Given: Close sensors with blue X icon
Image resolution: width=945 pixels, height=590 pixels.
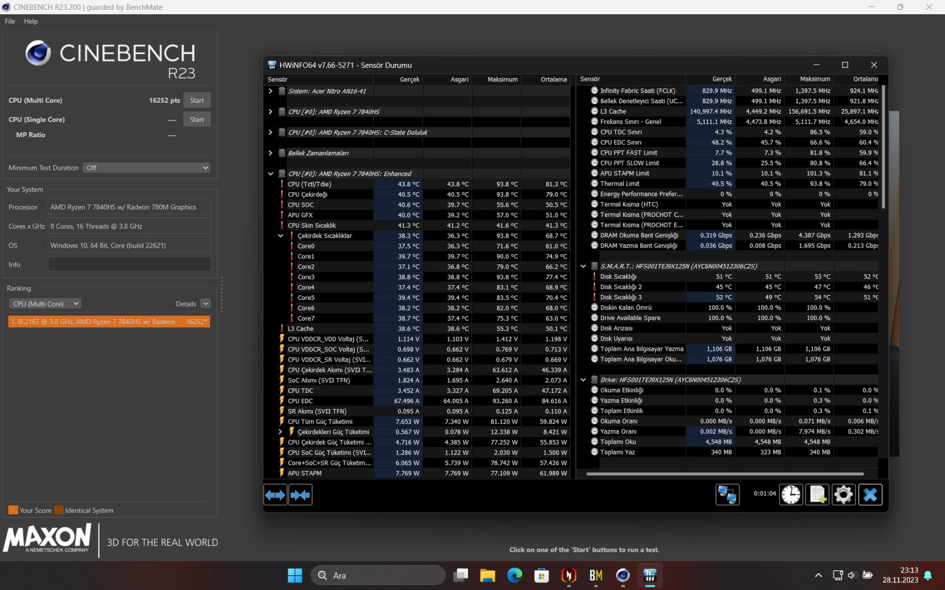Looking at the screenshot, I should pyautogui.click(x=870, y=495).
